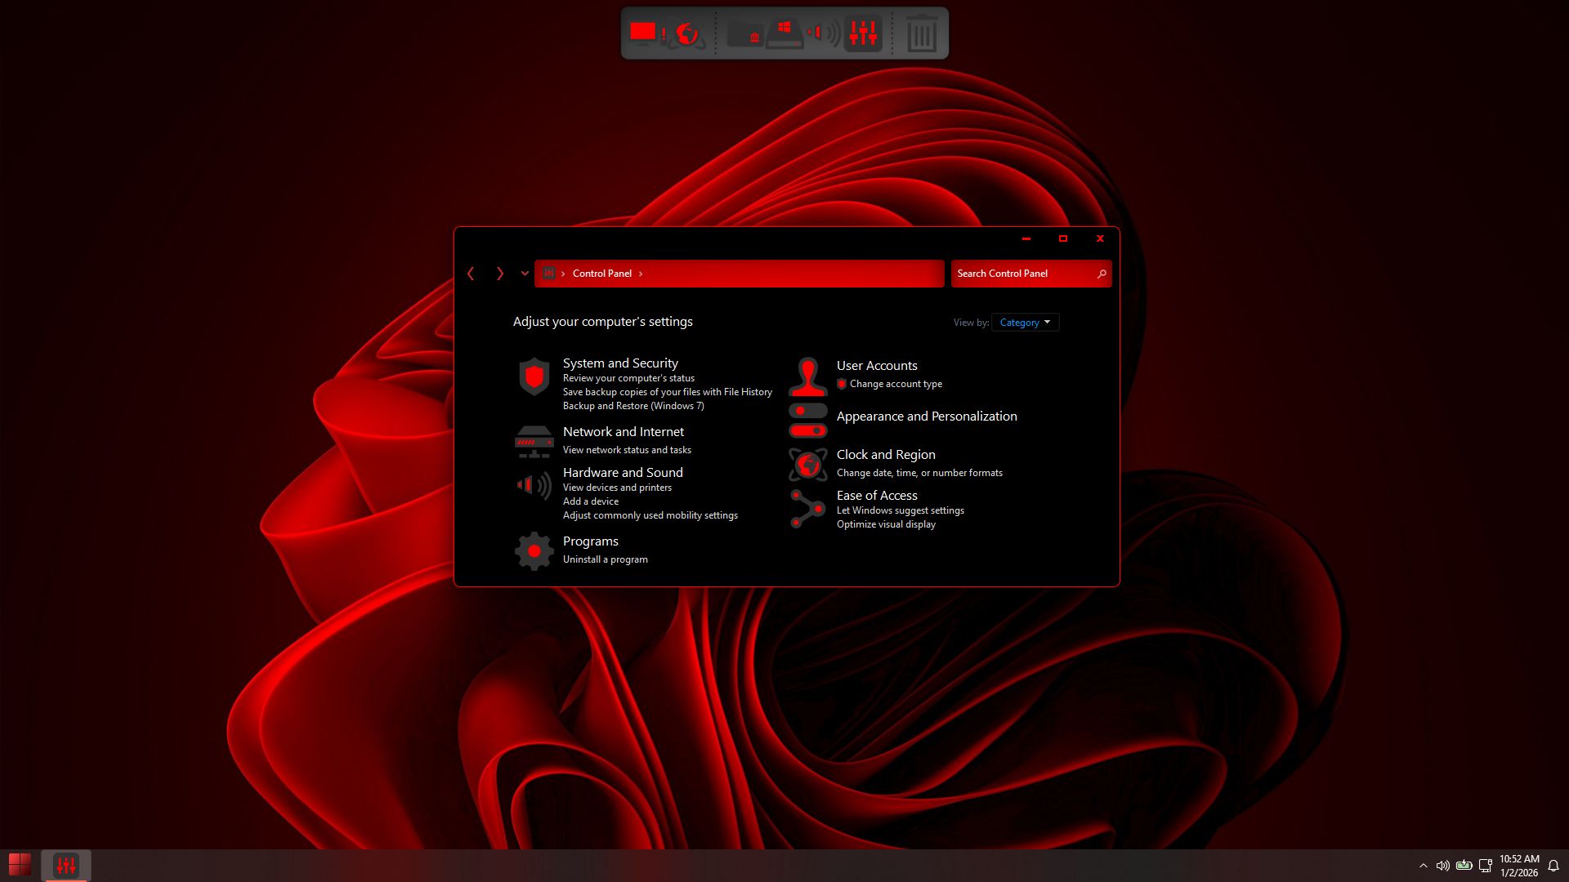Click the User Accounts person icon
This screenshot has width=1569, height=882.
(807, 376)
